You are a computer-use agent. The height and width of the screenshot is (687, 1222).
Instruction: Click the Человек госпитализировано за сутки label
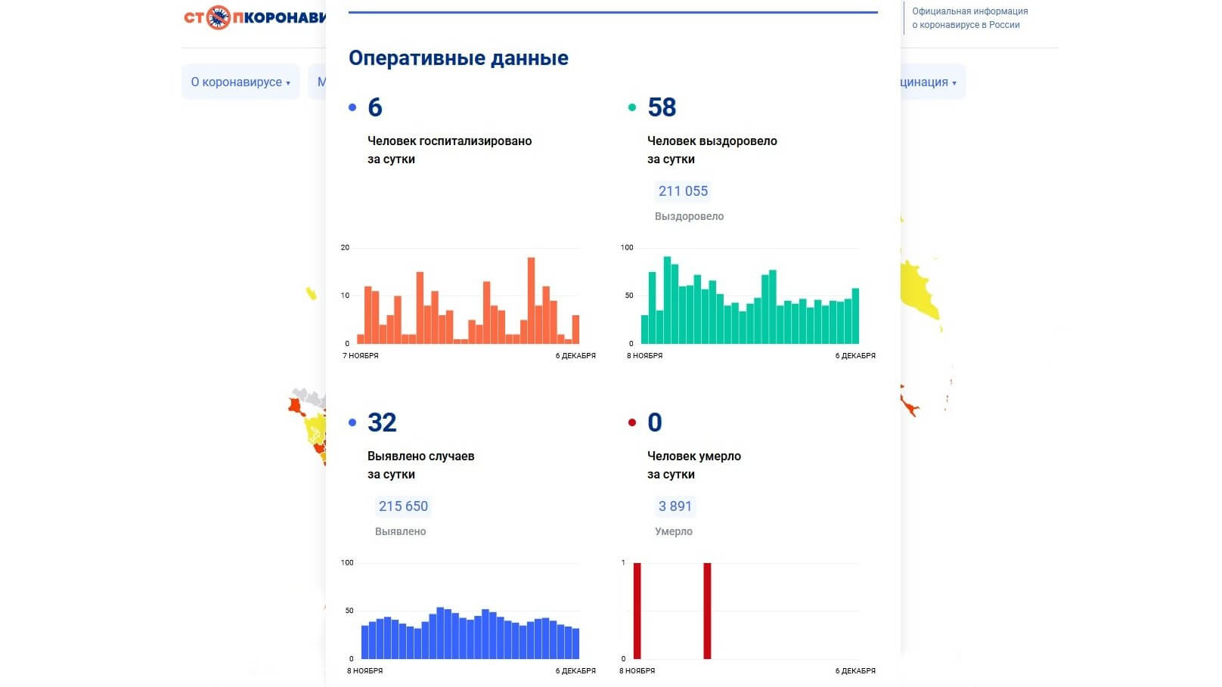[x=449, y=150]
